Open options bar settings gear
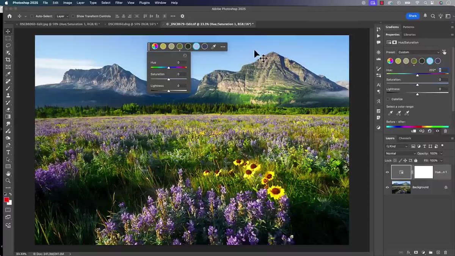Screen dimensions: 455x256 point(182,16)
